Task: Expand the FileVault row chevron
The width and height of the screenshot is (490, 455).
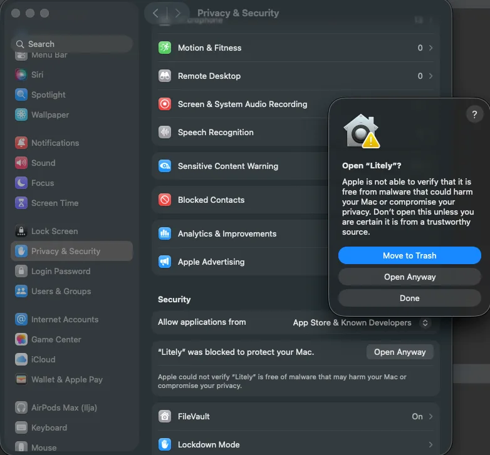Action: coord(430,416)
